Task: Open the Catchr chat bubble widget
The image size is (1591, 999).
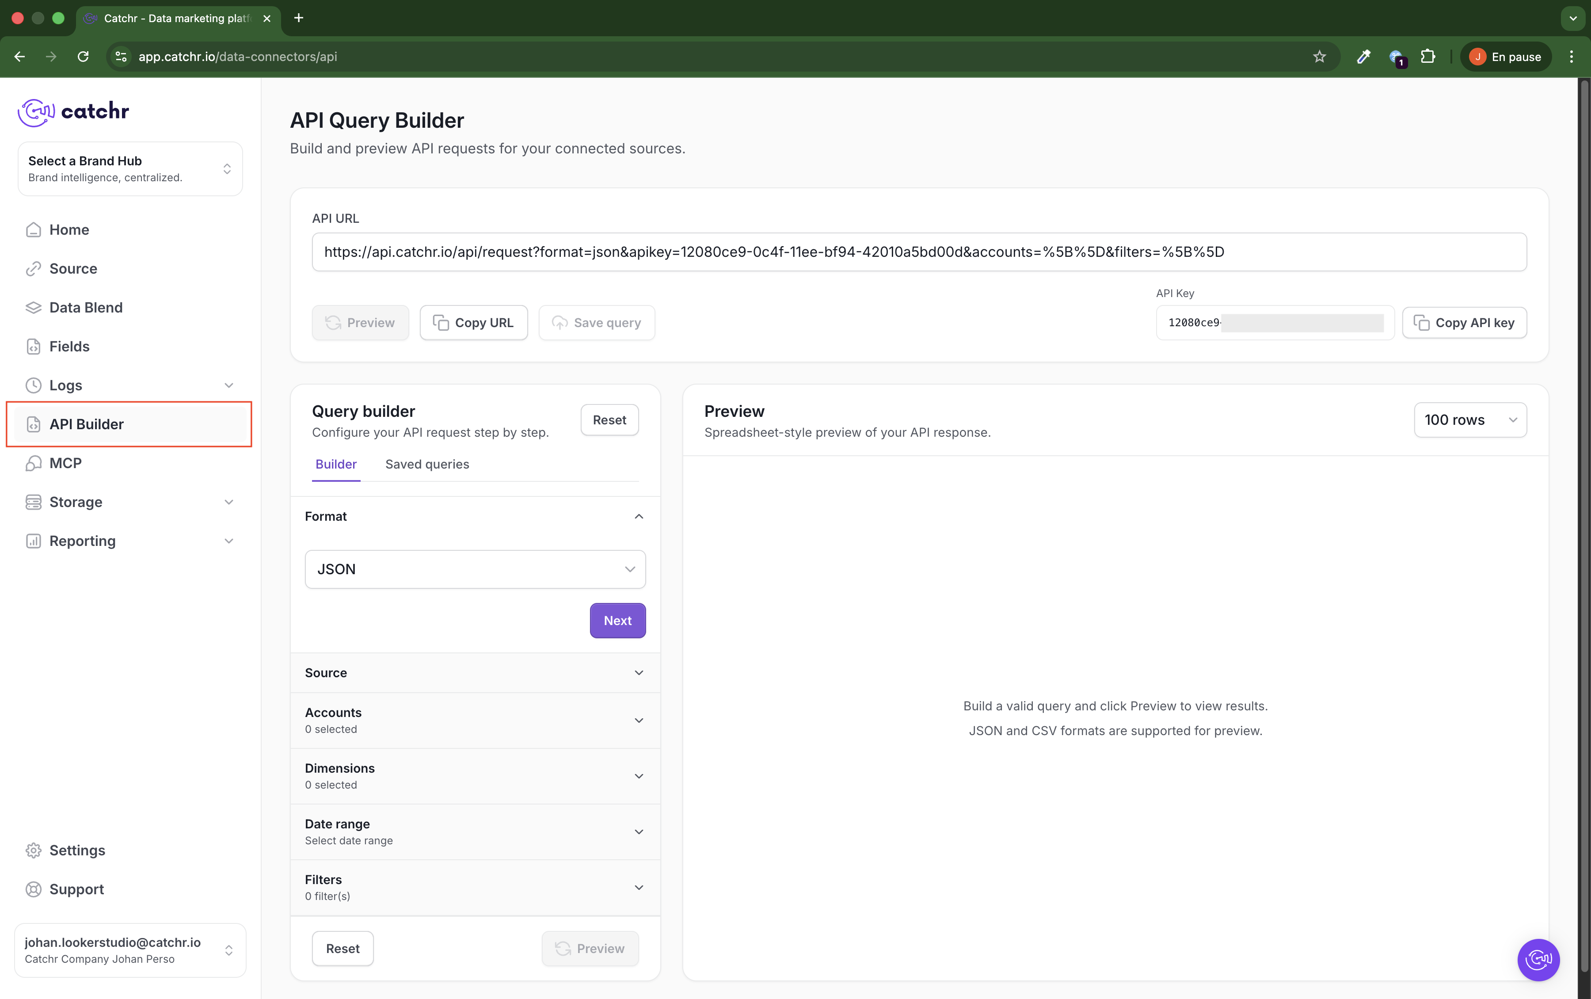Action: pos(1538,959)
